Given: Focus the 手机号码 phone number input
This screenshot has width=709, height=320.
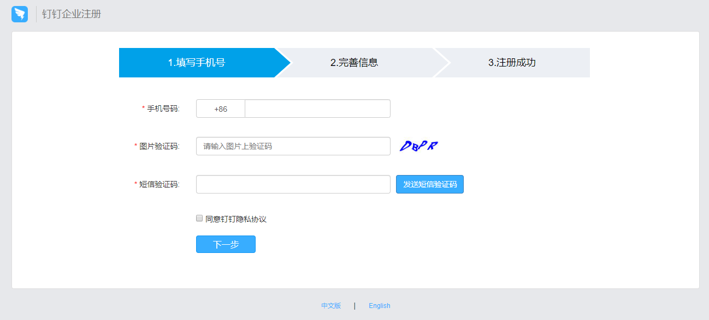Looking at the screenshot, I should (x=317, y=108).
